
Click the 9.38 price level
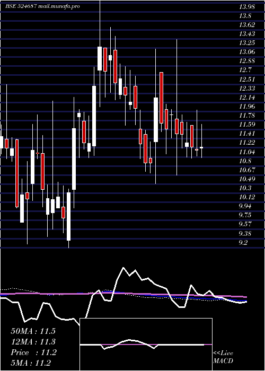click(245, 234)
